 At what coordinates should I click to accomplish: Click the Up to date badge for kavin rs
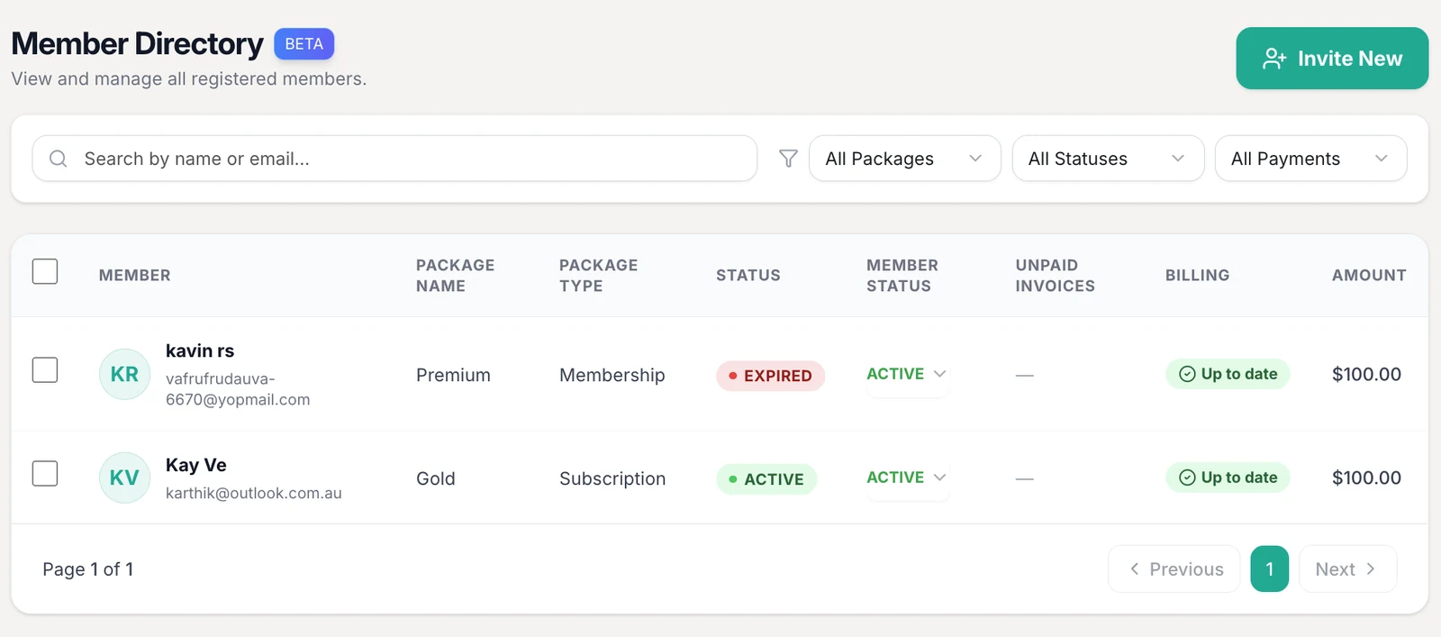(1228, 374)
